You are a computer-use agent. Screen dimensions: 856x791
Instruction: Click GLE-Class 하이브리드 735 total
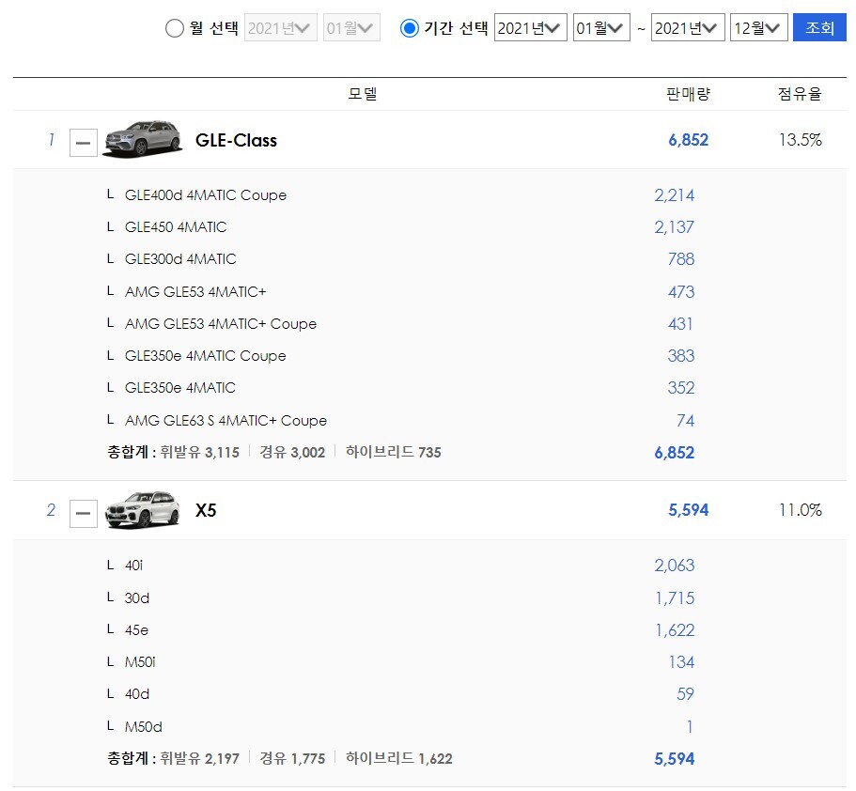point(393,452)
